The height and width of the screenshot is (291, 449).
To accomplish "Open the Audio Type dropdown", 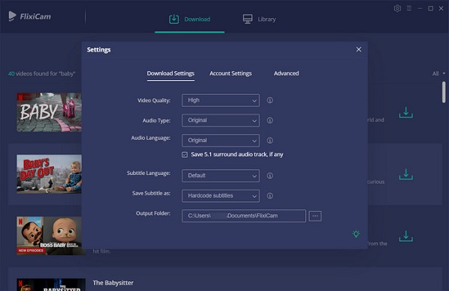I will click(x=221, y=120).
